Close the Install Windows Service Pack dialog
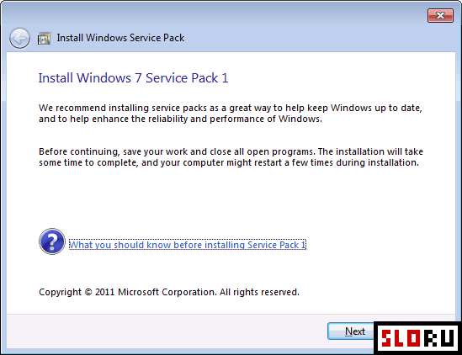 click(x=440, y=16)
